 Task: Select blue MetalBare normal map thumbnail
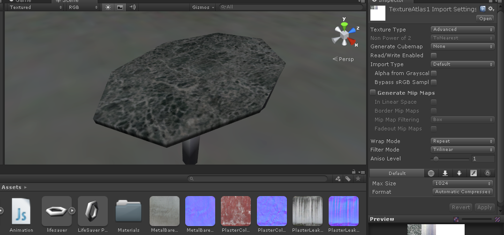tap(200, 211)
